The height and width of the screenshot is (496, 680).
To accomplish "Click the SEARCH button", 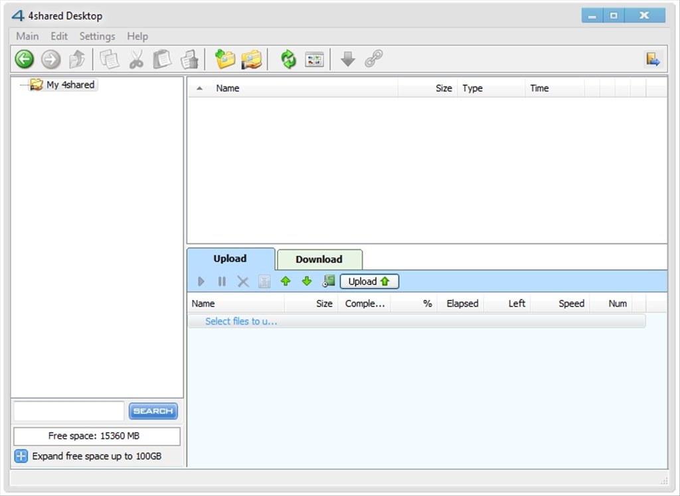I will coord(153,411).
